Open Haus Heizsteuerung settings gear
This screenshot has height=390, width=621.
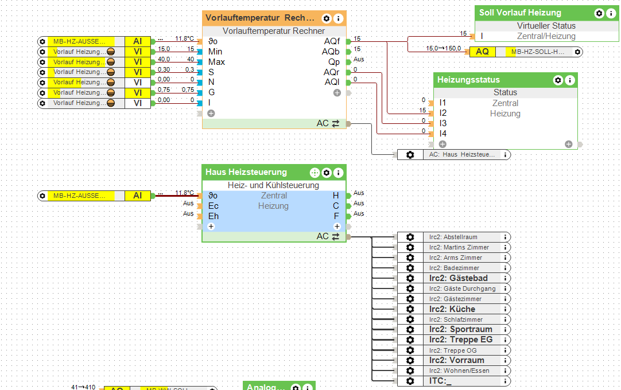point(327,173)
